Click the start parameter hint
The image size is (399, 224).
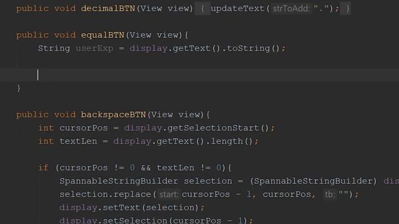pos(168,195)
